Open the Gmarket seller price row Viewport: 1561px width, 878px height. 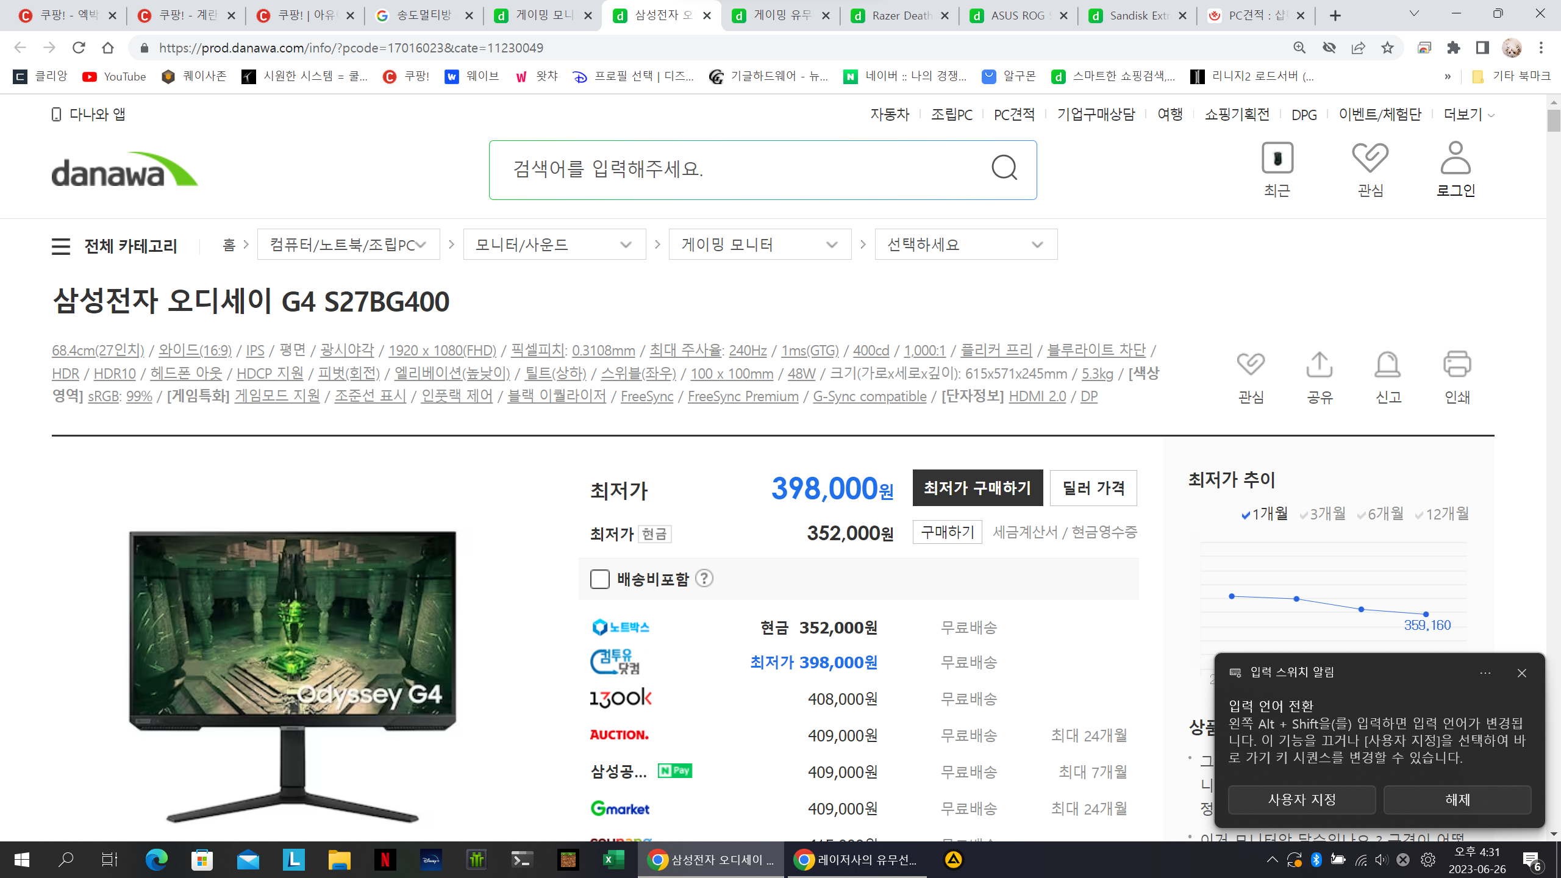(859, 808)
